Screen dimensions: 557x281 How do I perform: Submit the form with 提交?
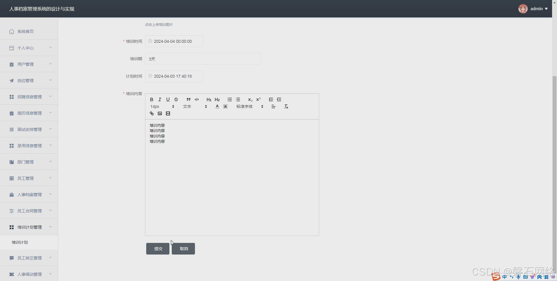(158, 249)
